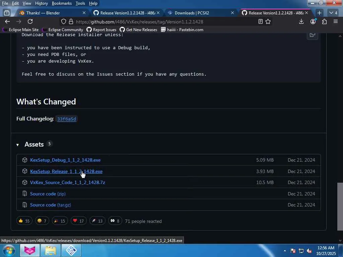The image size is (343, 257).
Task: Show hidden system tray icons
Action: pos(285,251)
